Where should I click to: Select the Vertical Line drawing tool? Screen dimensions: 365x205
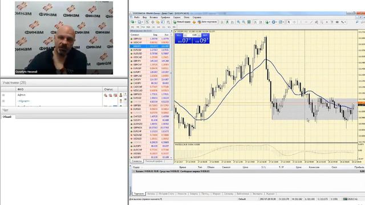click(301, 22)
